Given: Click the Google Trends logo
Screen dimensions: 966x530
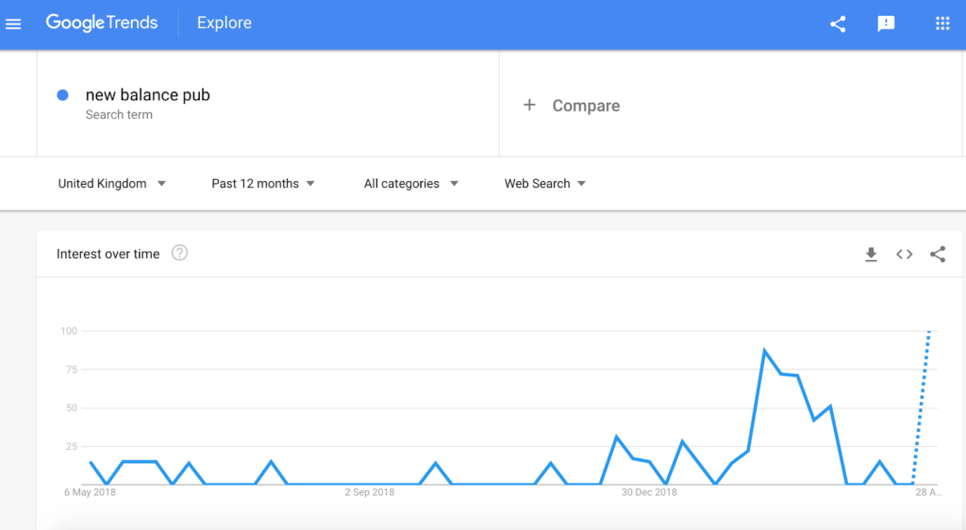Looking at the screenshot, I should [x=102, y=23].
